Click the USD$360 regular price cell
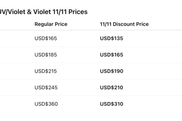The width and height of the screenshot is (182, 121). pos(46,104)
